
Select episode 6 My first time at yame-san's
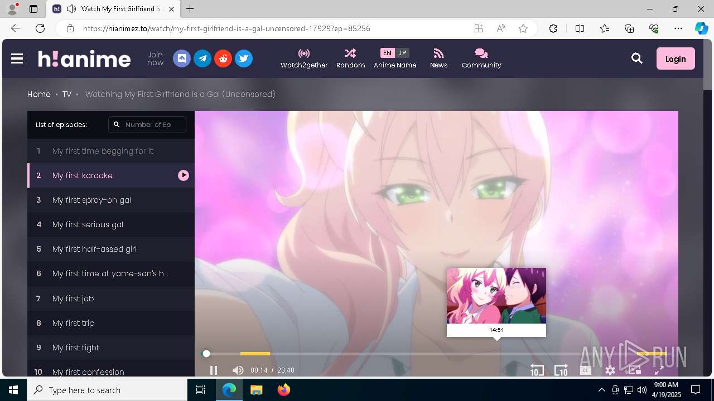point(111,273)
